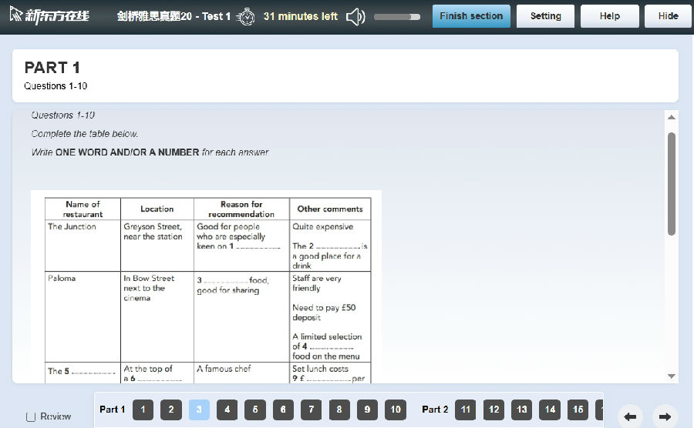Click the restaurant table image
The image size is (694, 428).
[x=207, y=286]
